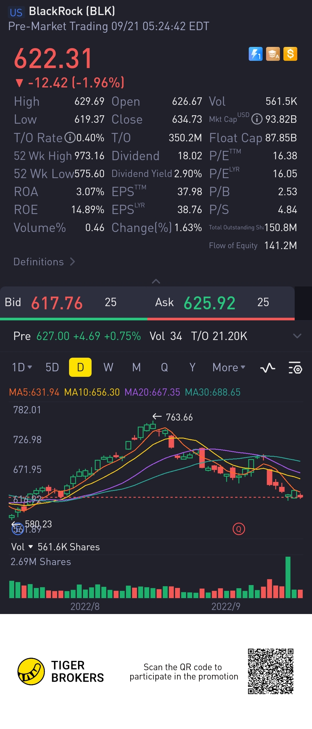Tap the 2022/9 date axis label

tap(226, 606)
